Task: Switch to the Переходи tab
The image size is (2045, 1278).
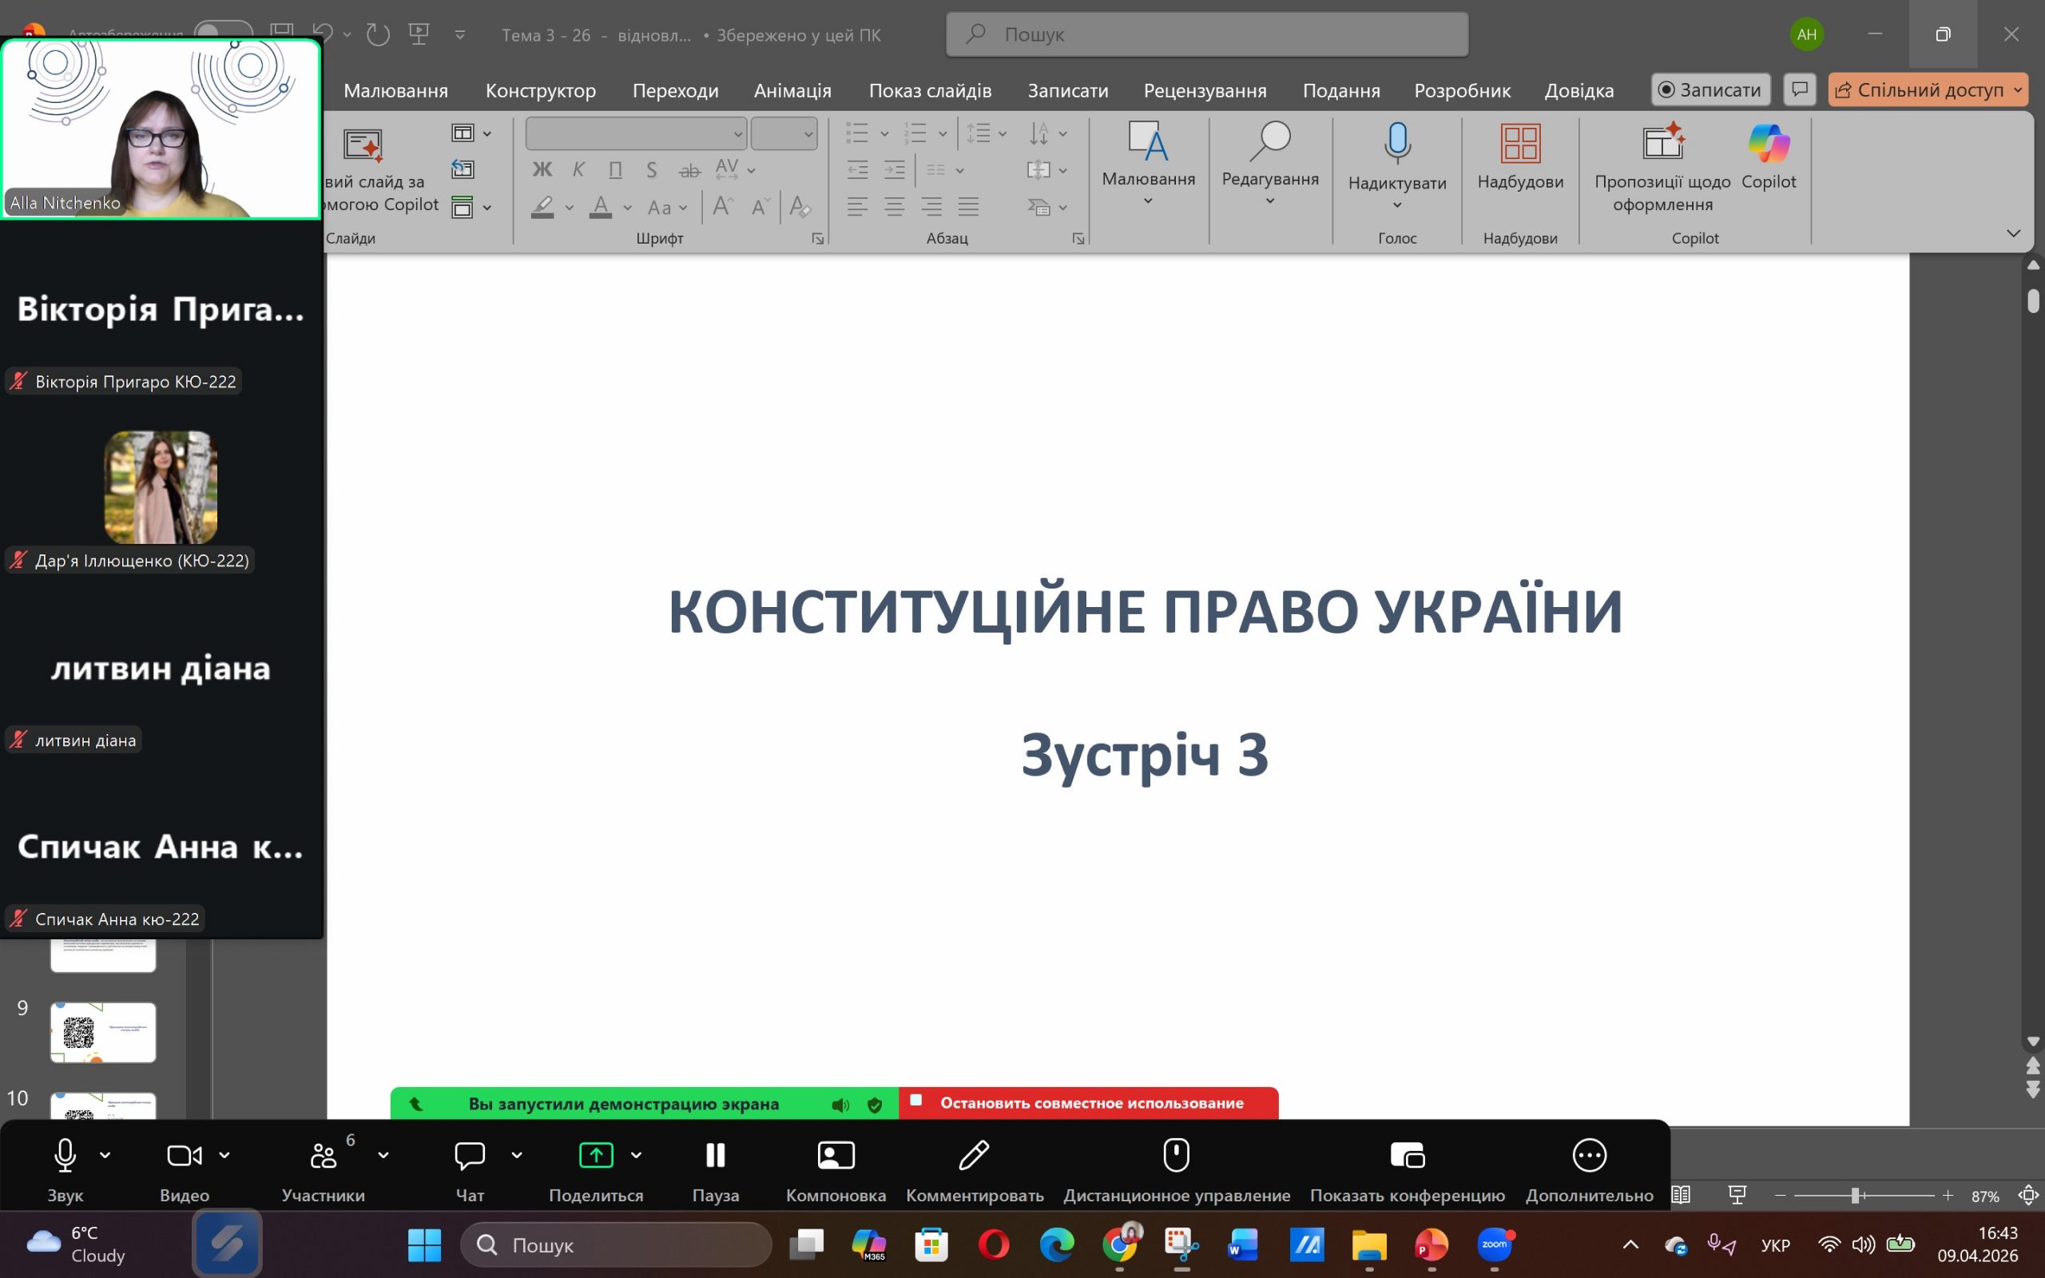Action: (x=675, y=90)
